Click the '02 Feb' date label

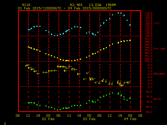(48, 119)
